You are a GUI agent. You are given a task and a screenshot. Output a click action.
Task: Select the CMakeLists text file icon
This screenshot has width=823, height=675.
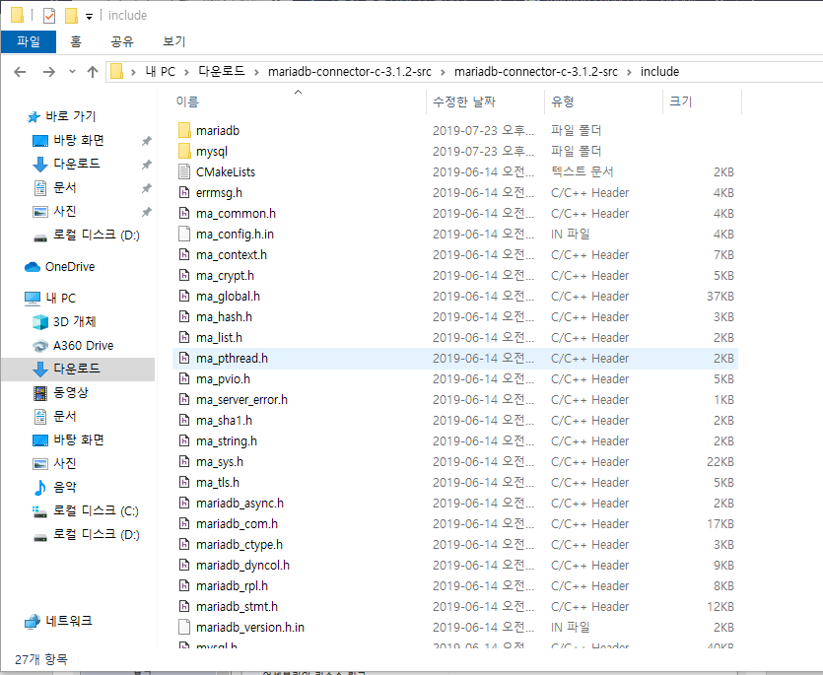(x=184, y=171)
